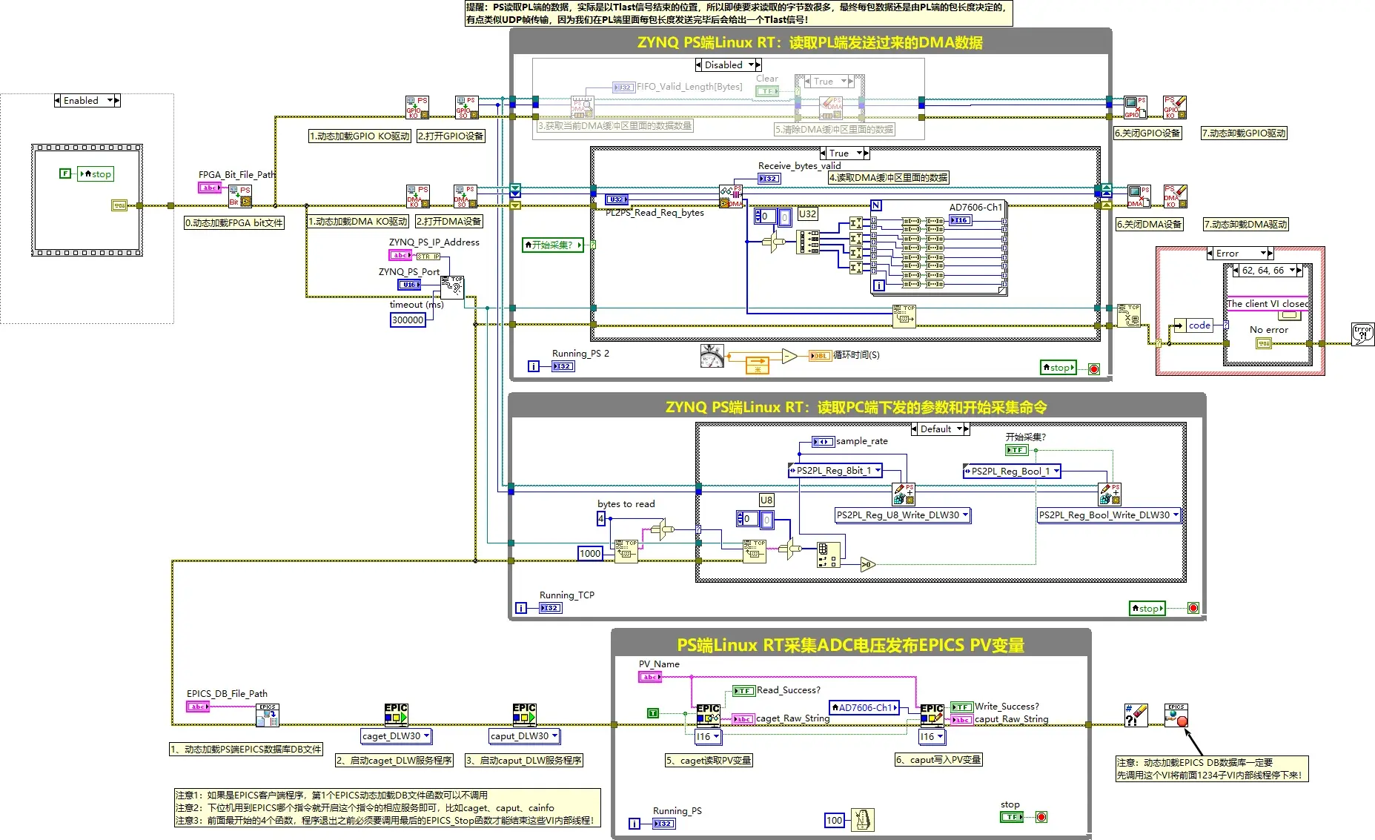Open the Default case selector dropdown
This screenshot has width=1375, height=840.
coord(941,429)
